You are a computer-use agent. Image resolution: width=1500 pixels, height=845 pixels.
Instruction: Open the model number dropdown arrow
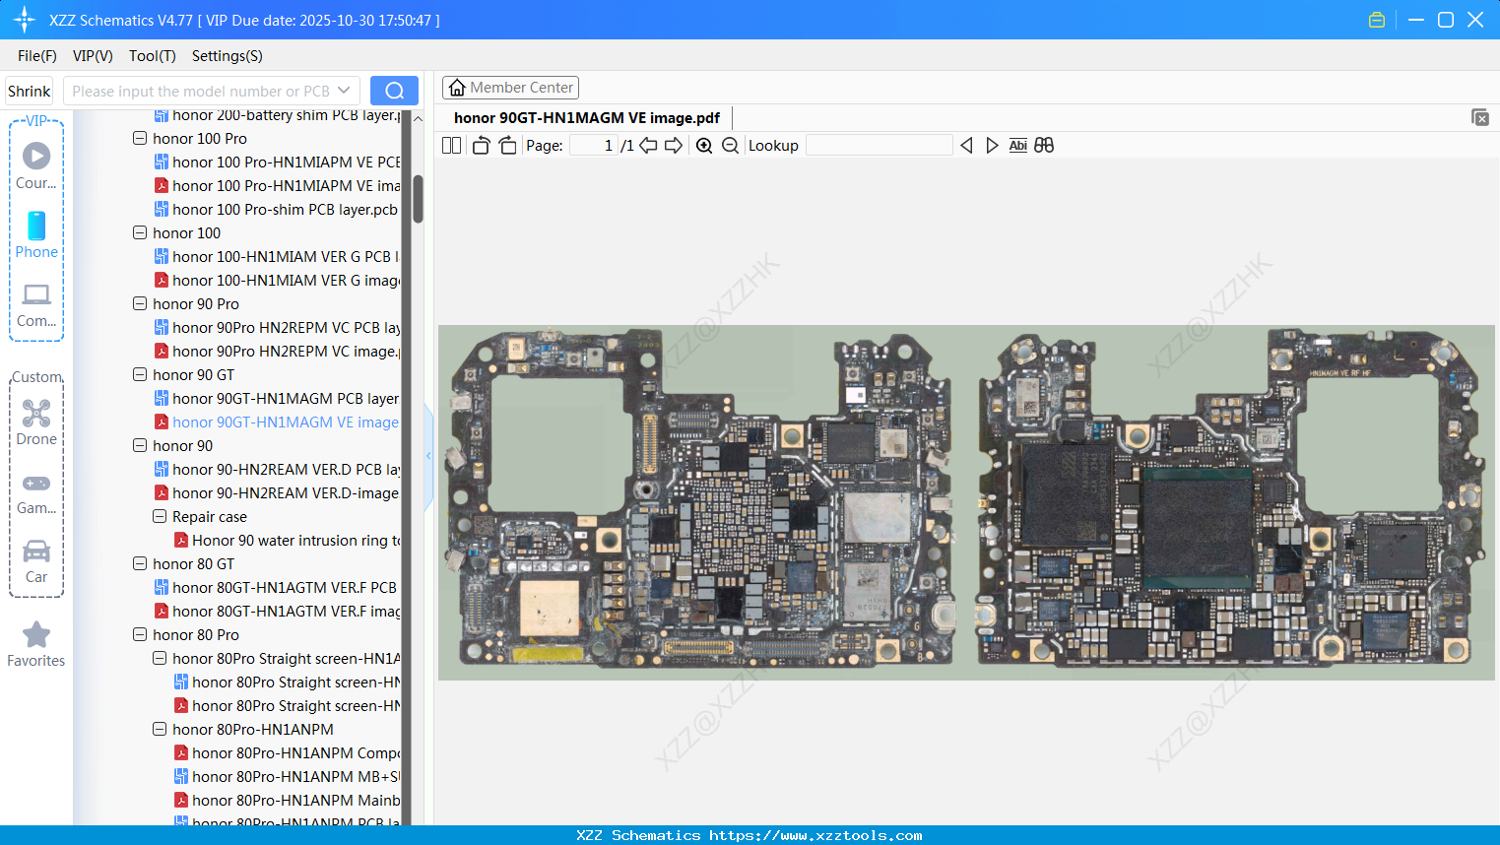[x=344, y=91]
